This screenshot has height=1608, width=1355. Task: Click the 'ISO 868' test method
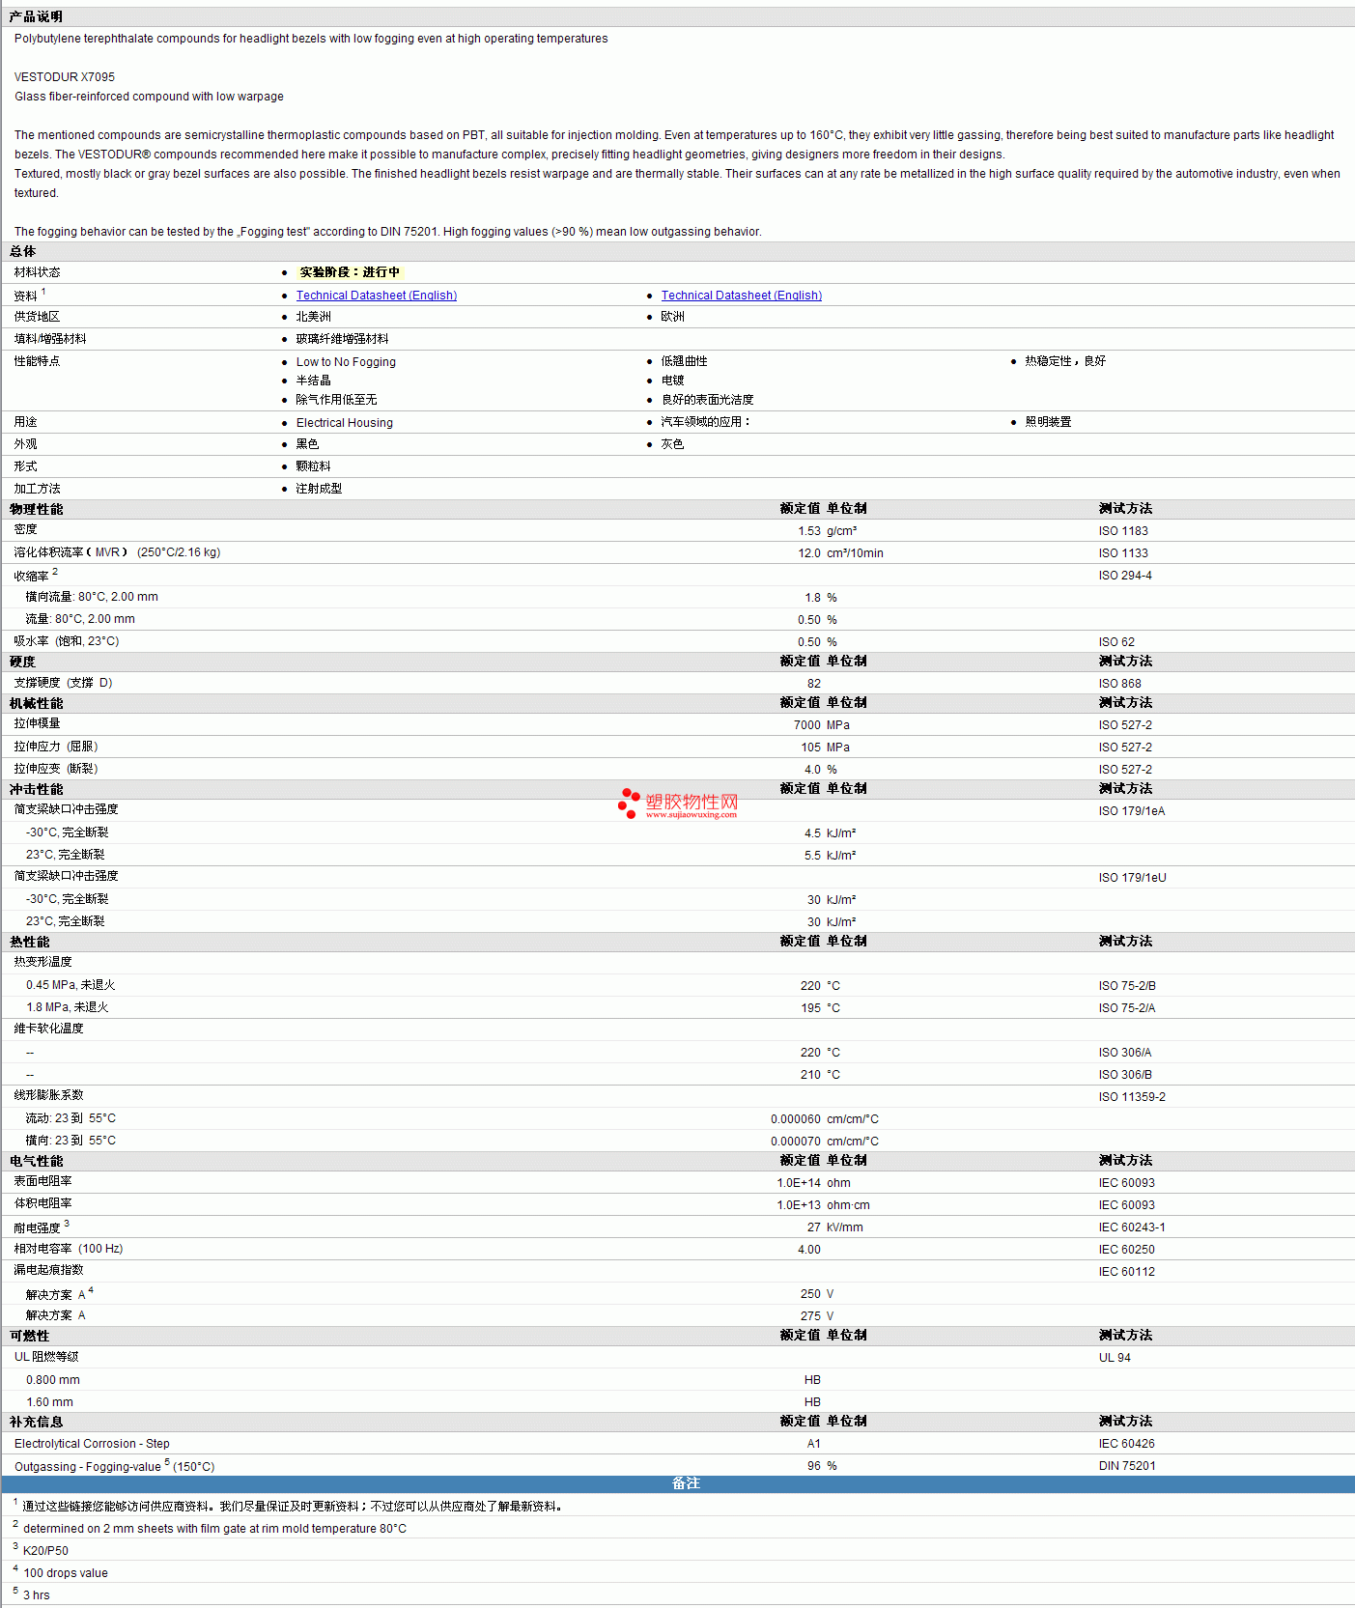click(x=1120, y=684)
